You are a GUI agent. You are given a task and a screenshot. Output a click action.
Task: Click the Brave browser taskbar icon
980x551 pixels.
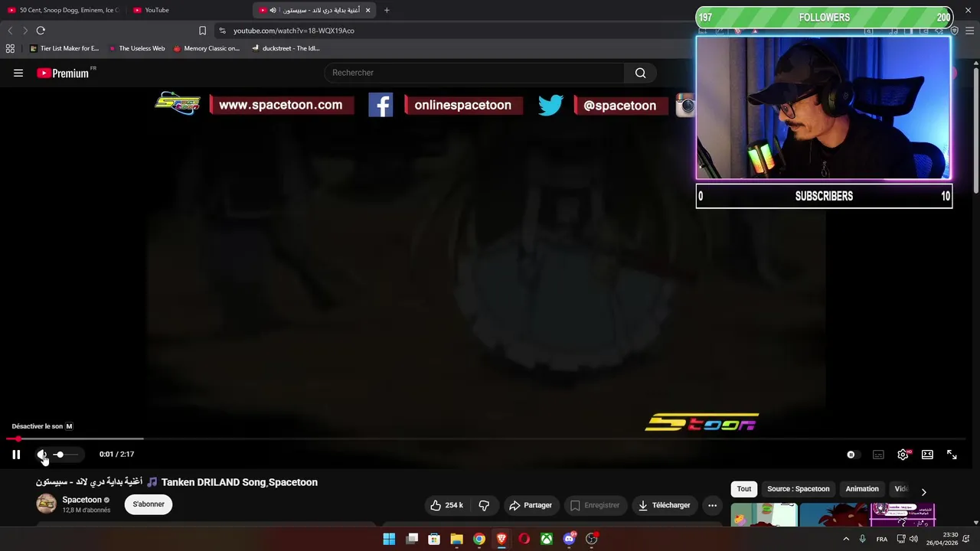pos(501,539)
